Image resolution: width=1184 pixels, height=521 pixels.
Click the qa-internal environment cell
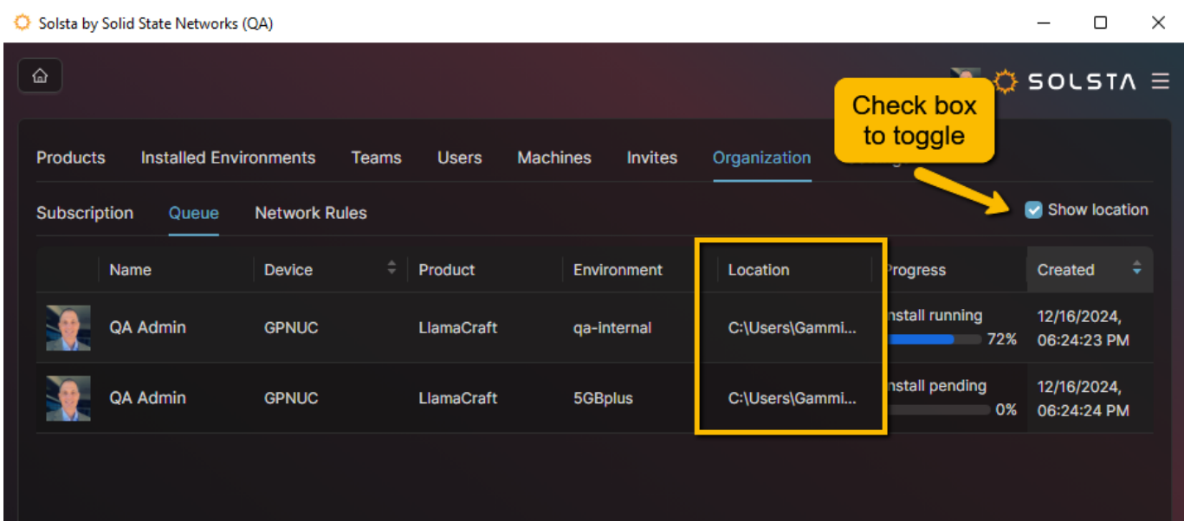[612, 327]
